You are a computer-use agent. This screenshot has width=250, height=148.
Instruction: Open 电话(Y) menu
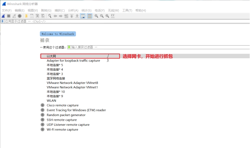pyautogui.click(x=100, y=11)
